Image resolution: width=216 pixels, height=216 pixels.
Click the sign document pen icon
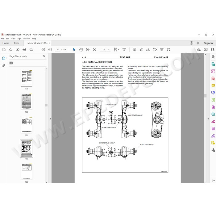click(148, 49)
